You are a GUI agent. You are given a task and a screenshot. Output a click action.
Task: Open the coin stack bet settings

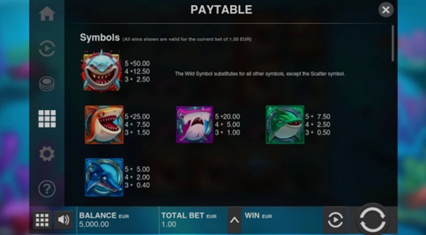(x=47, y=84)
